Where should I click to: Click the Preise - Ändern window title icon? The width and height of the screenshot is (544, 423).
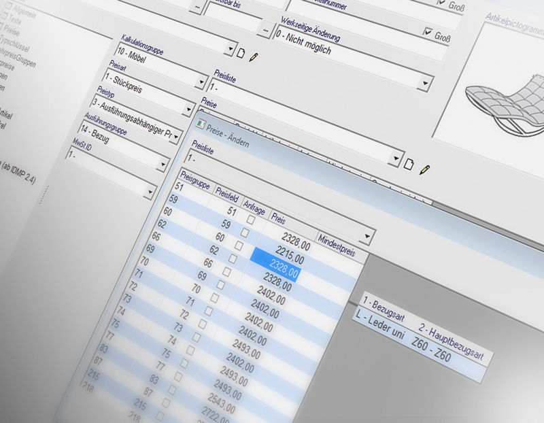click(x=200, y=124)
